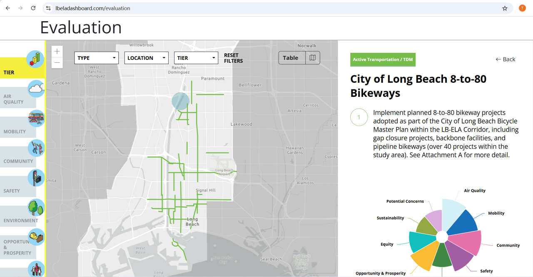This screenshot has width=533, height=277.
Task: Click the lavender Potential Concerns wedge
Action: click(x=435, y=220)
